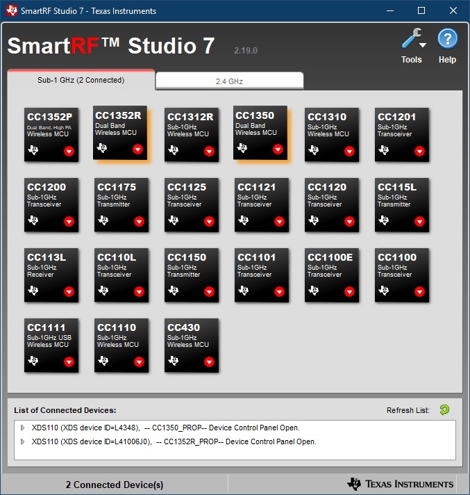Screen dimensions: 470x495
Task: Select the Sub-1 GHz (2 Connected) tab
Action: coord(81,80)
